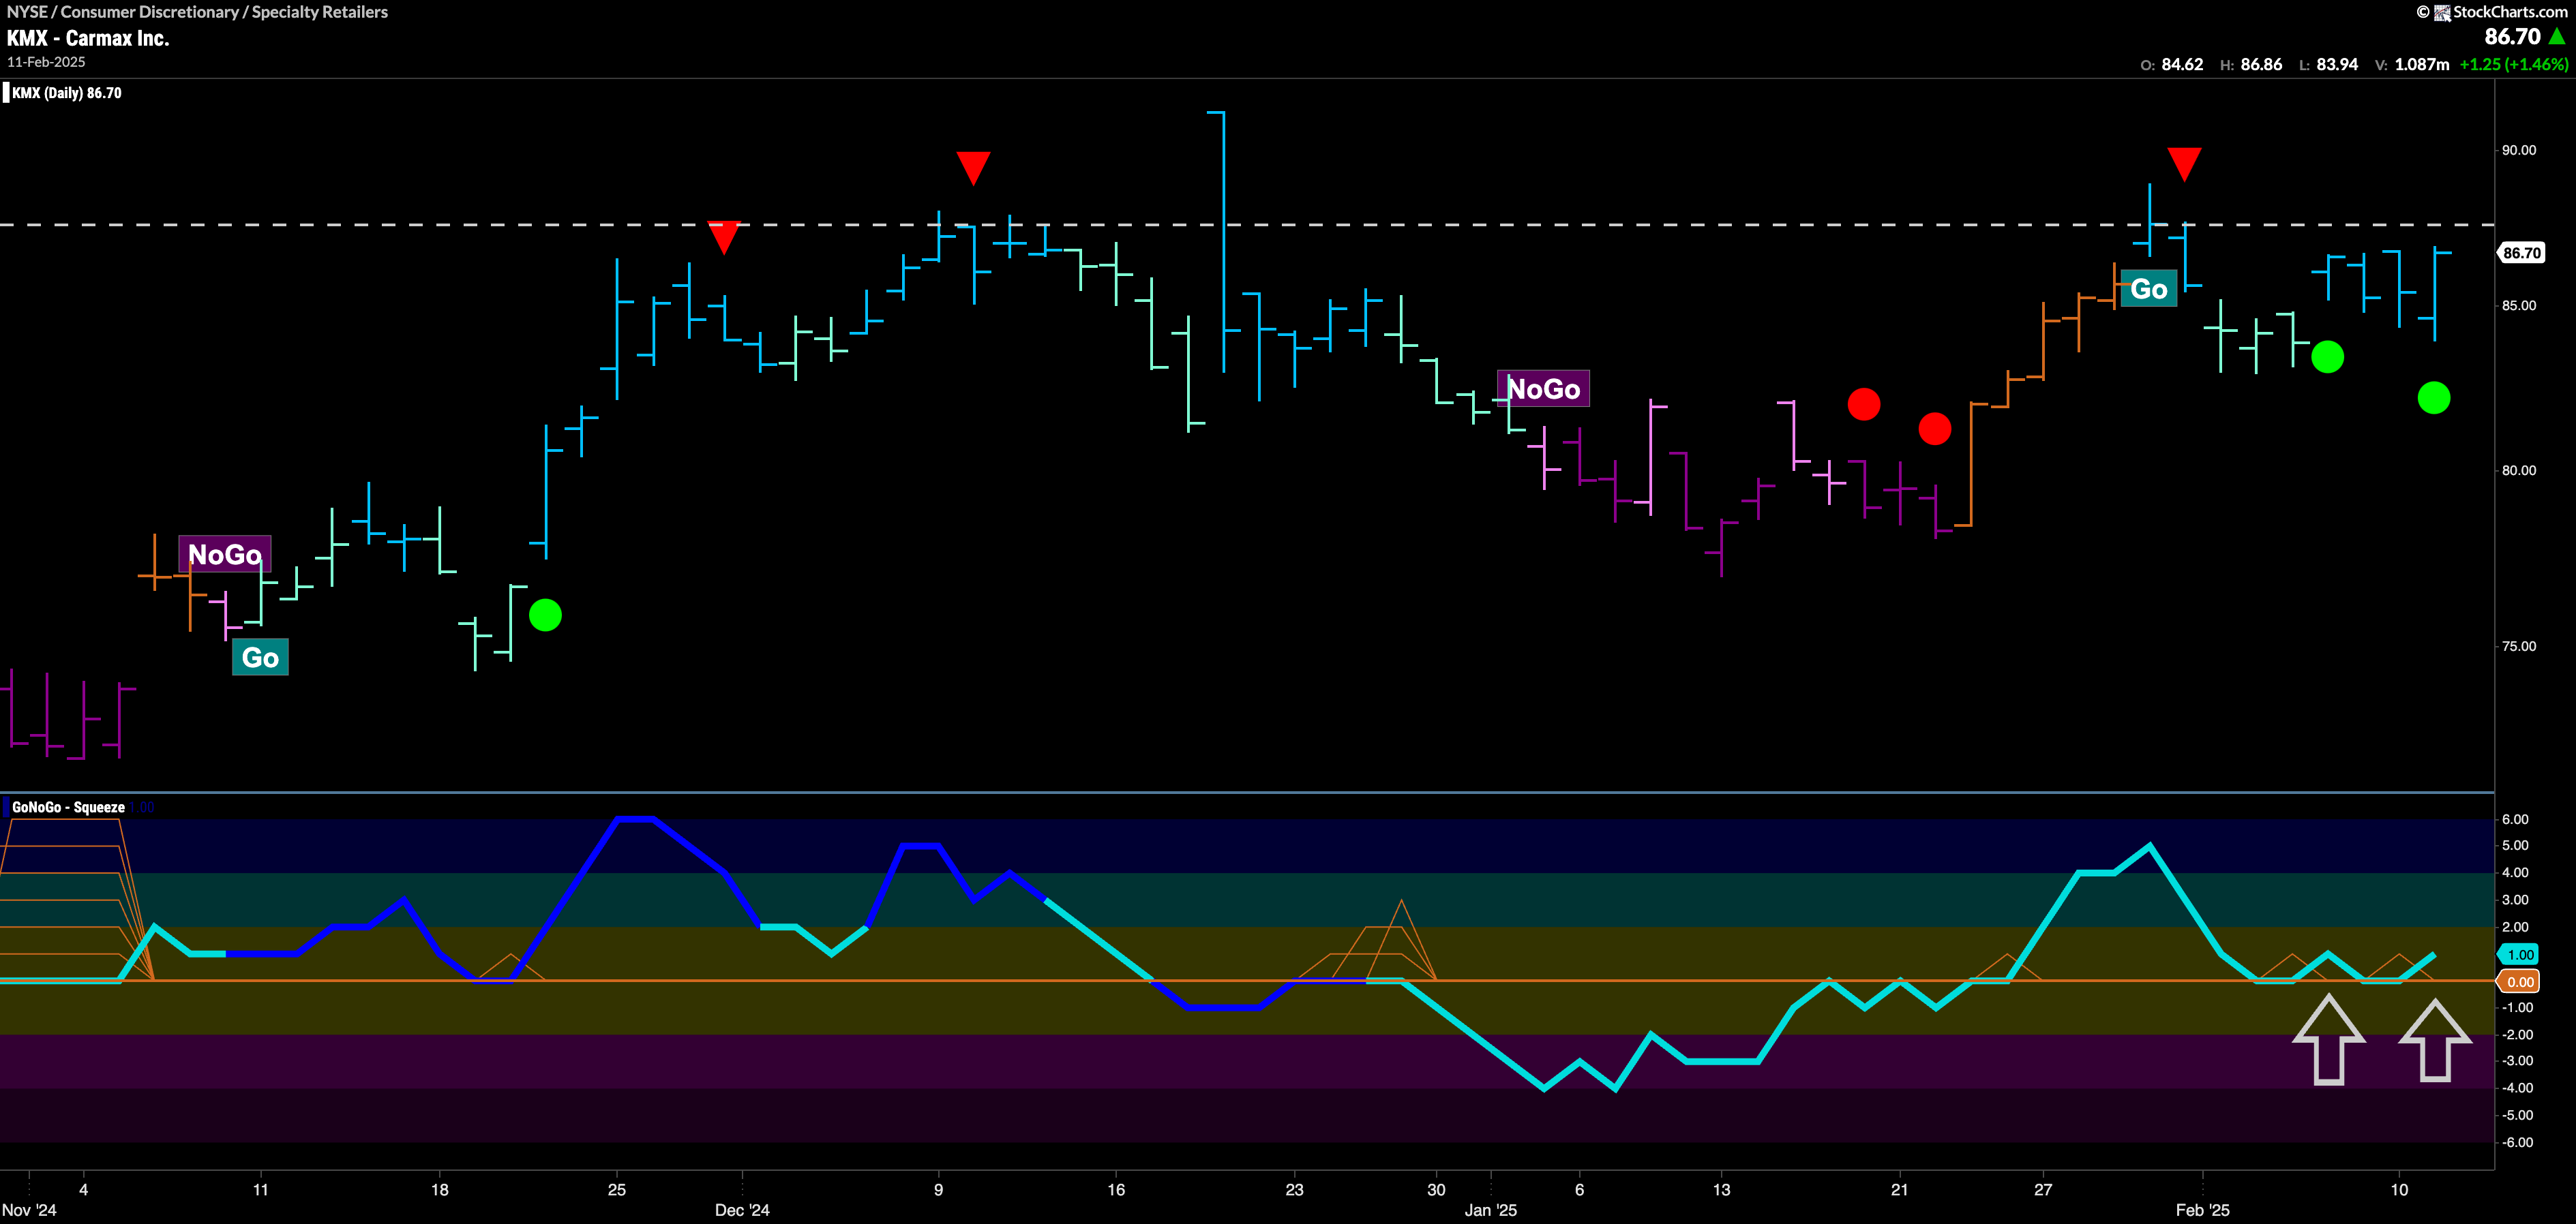Click the 4.00 oscillator axis label
The image size is (2576, 1224).
2515,872
